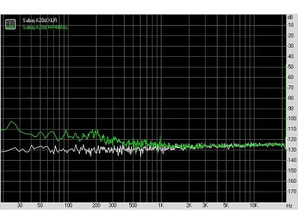
Task: Click the spectrum analyzer icon beside the legend
Action: (x=10, y=24)
